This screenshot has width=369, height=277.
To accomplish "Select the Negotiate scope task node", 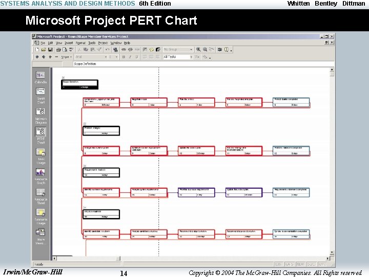I will (149, 103).
